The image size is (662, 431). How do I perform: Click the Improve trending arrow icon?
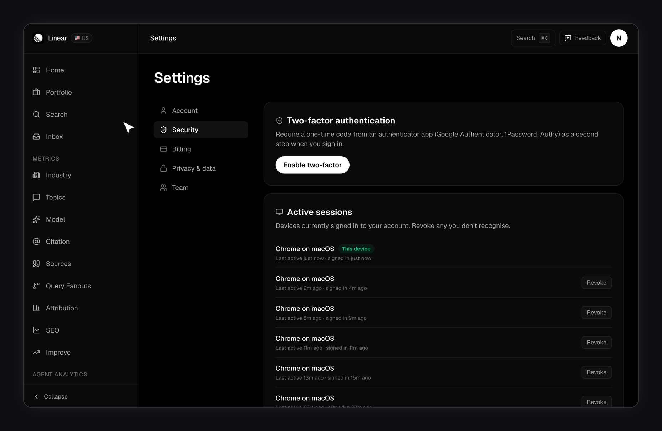[36, 352]
